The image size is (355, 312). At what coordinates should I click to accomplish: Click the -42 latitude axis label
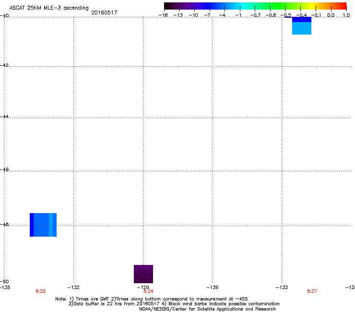pyautogui.click(x=4, y=65)
